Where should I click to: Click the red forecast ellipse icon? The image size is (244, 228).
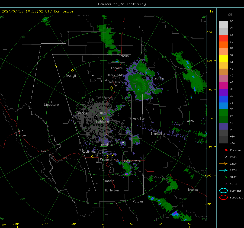click(x=223, y=197)
